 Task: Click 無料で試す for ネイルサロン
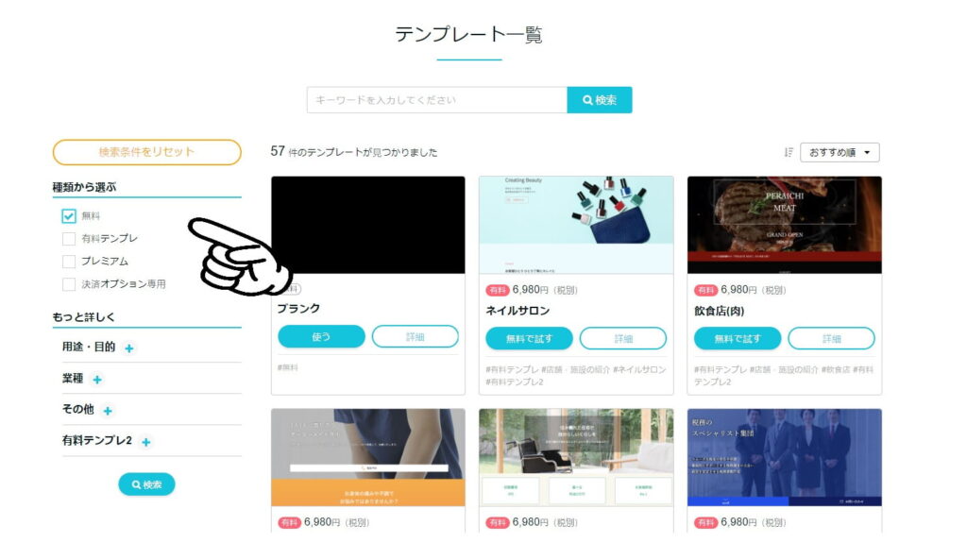point(529,339)
